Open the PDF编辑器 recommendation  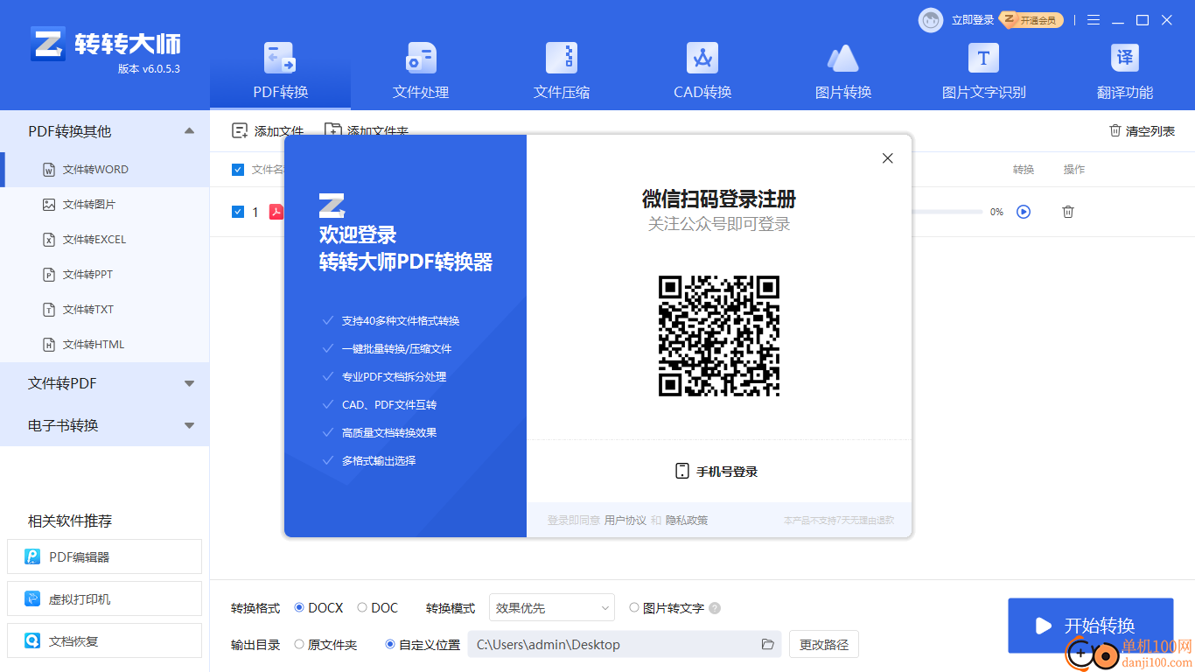pos(104,556)
